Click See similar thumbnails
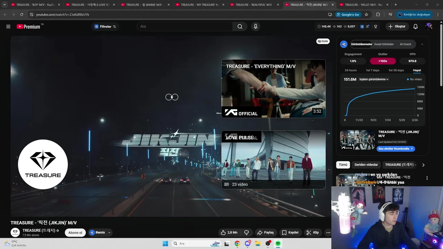The image size is (443, 249). (396, 149)
